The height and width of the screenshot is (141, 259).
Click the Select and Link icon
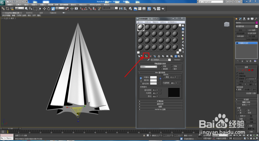[3, 9]
